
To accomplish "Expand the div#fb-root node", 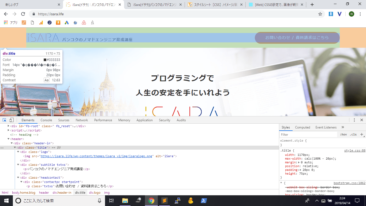I will tap(9, 126).
